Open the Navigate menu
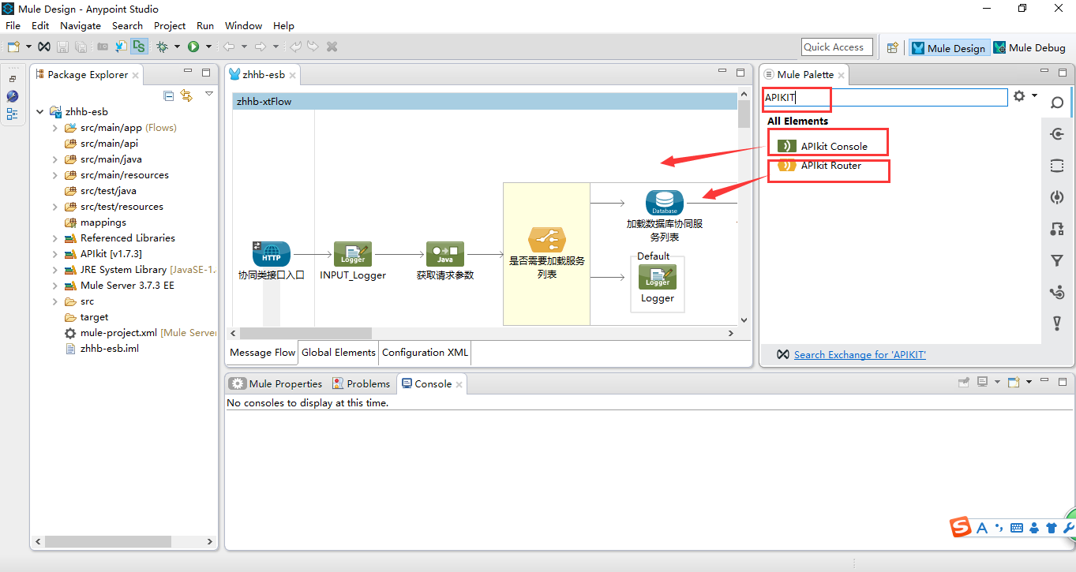The height and width of the screenshot is (572, 1076). [x=81, y=25]
